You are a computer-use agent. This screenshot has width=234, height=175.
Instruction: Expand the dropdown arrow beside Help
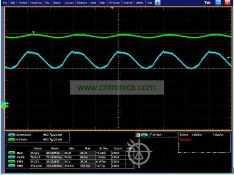click(x=158, y=3)
